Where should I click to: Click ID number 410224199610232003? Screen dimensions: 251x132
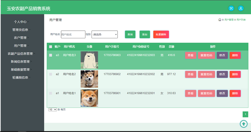[x=141, y=55]
